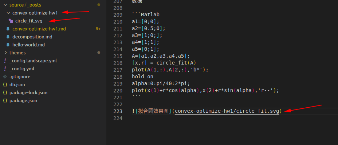Click the line a4=[1;1];

coord(145,42)
